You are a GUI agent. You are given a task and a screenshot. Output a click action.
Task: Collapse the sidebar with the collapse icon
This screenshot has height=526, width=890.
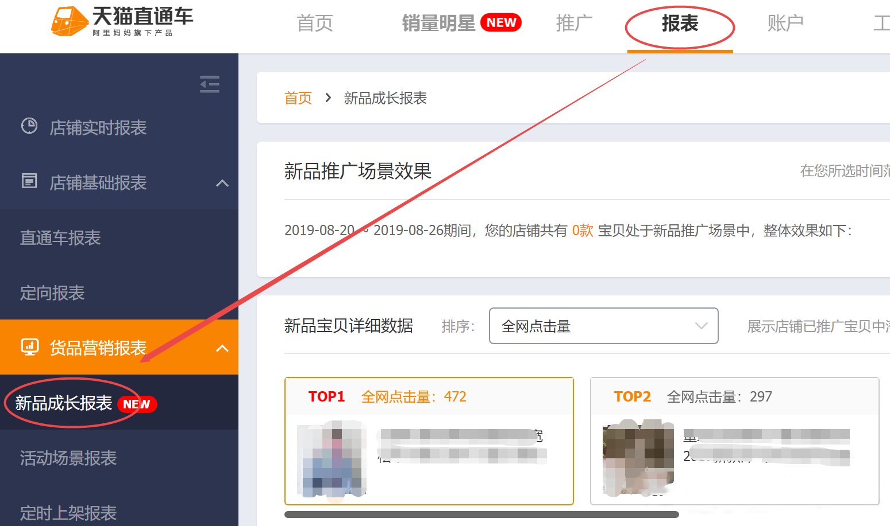(210, 84)
